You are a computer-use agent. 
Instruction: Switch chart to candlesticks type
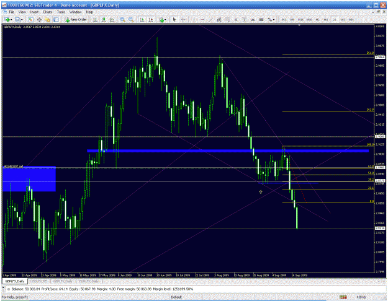[104, 19]
